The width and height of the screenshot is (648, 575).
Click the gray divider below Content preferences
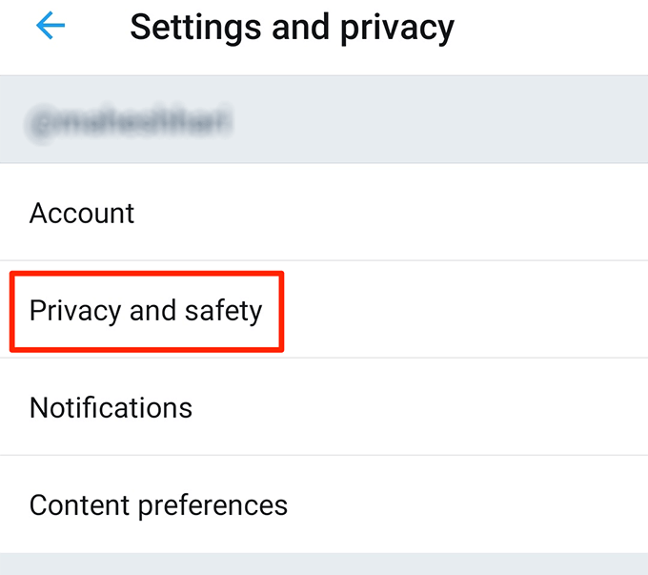pos(324,564)
